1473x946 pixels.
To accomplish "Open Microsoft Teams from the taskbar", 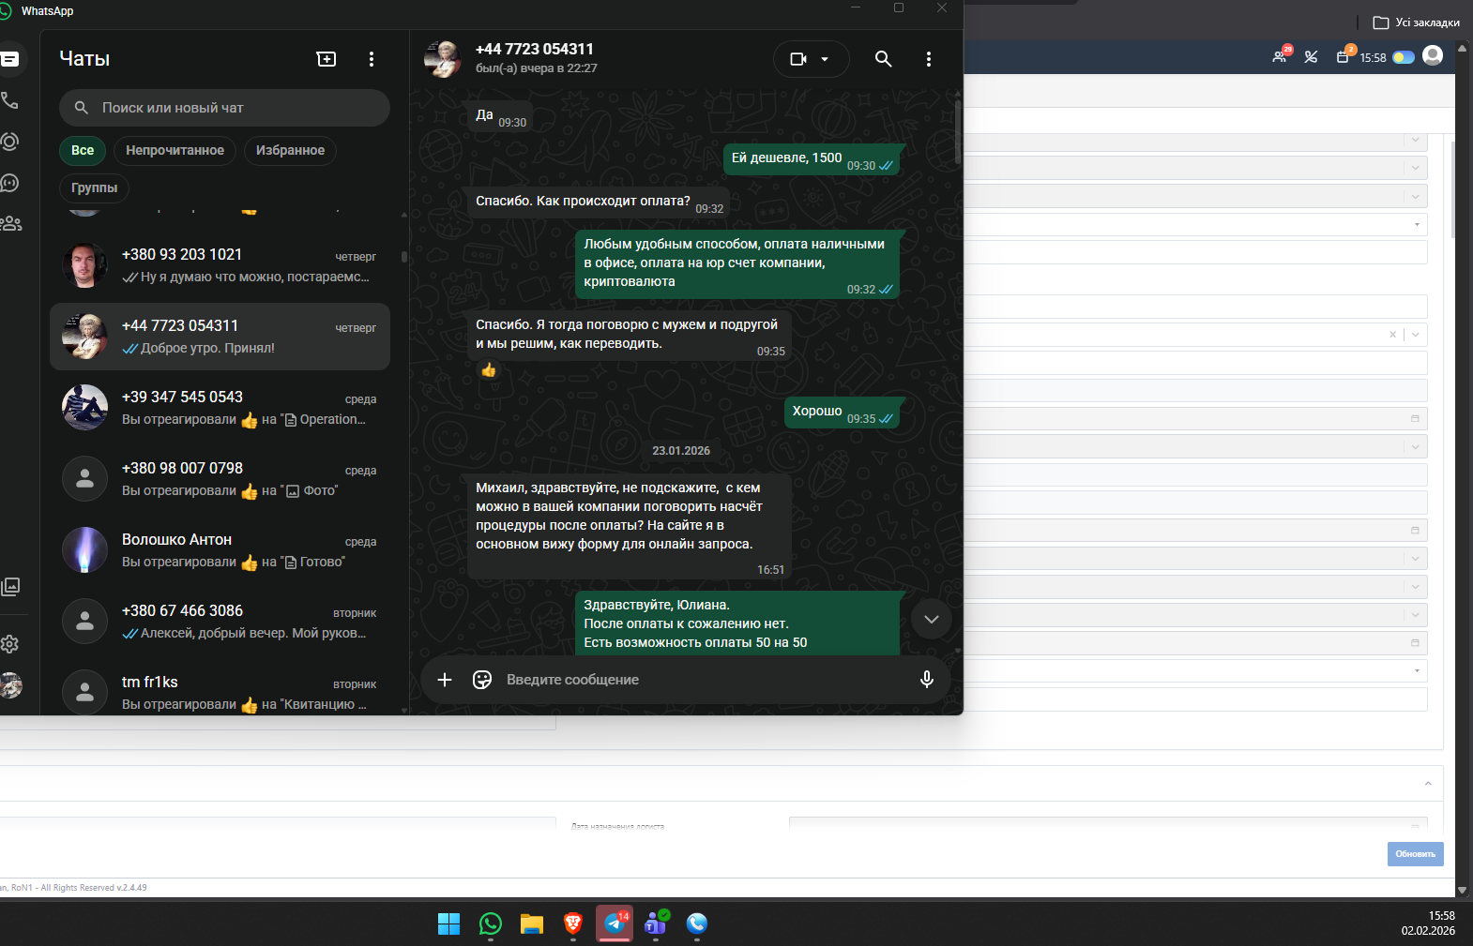I will coord(656,924).
